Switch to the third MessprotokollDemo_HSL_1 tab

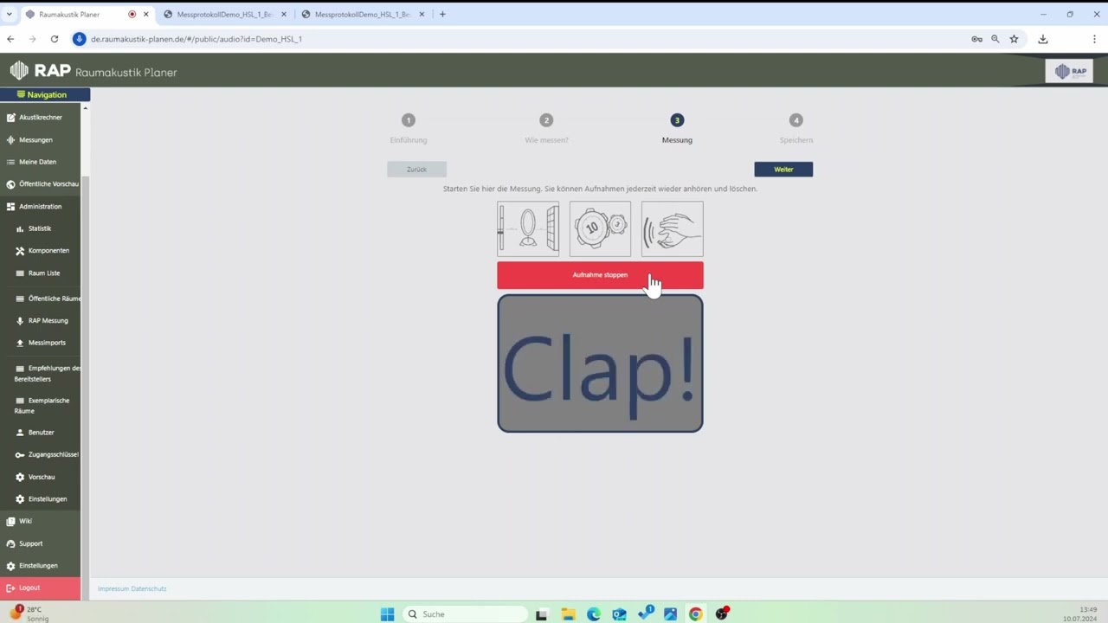(364, 15)
